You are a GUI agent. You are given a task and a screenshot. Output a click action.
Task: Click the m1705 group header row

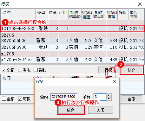[72, 54]
